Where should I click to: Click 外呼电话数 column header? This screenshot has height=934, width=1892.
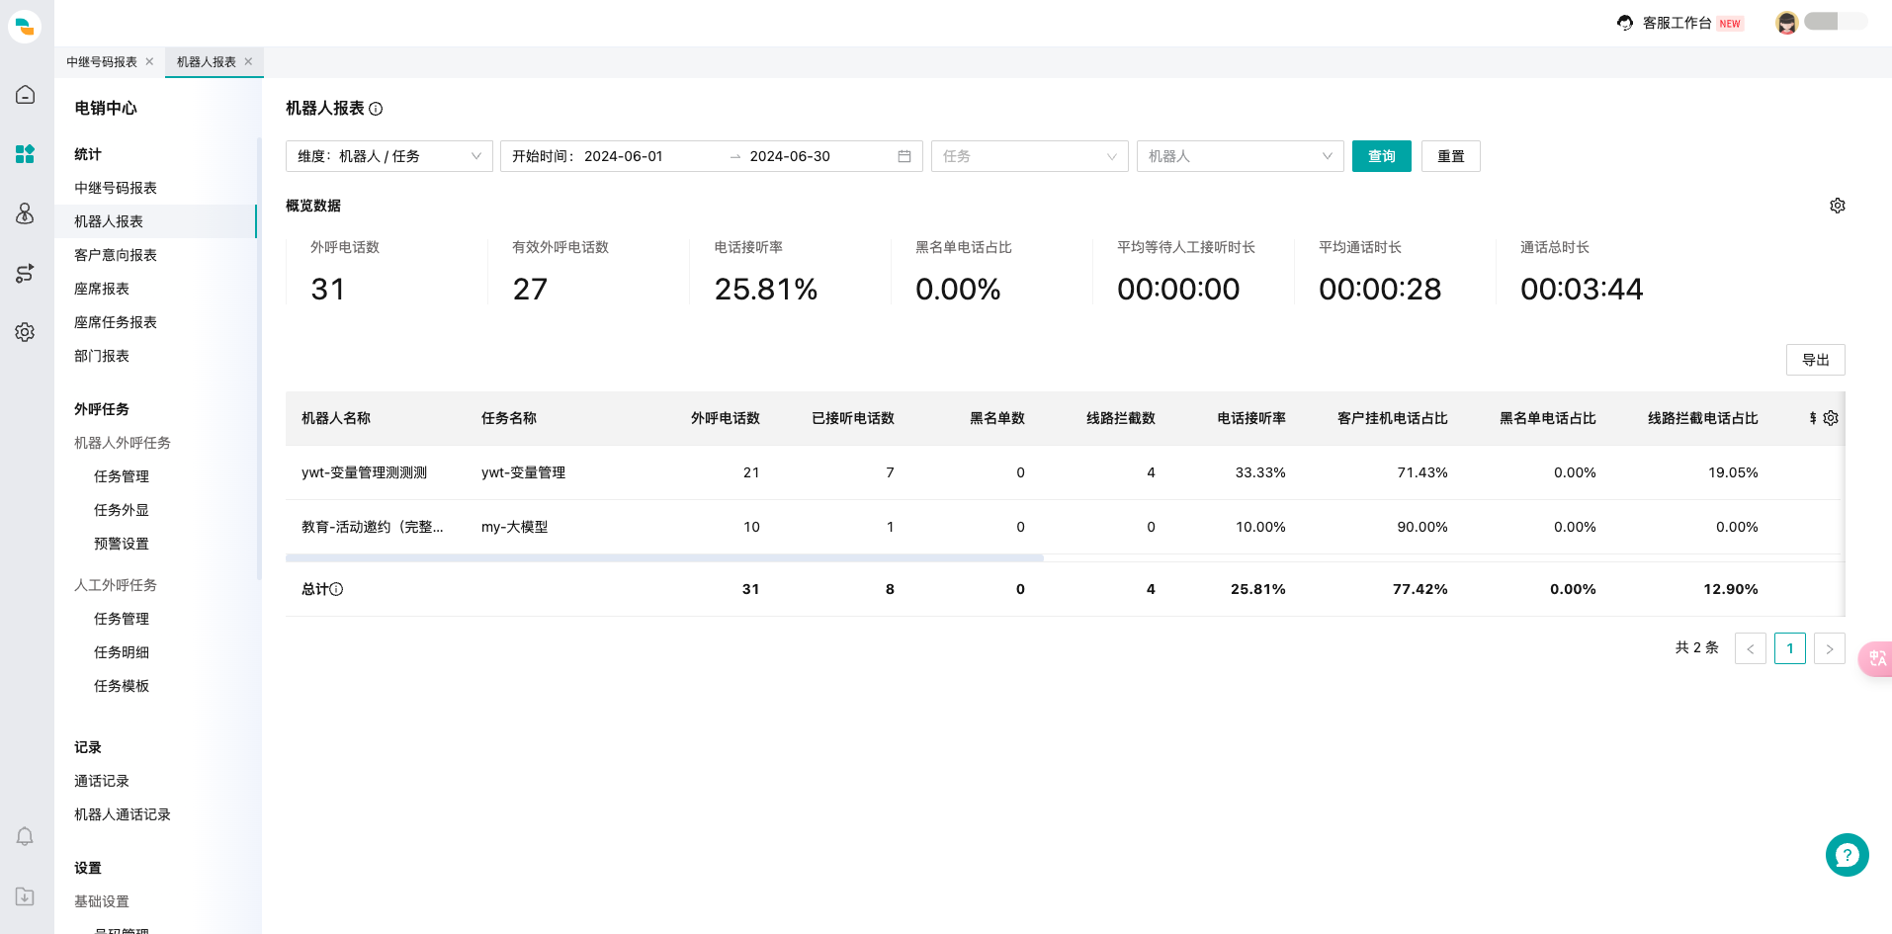(726, 418)
